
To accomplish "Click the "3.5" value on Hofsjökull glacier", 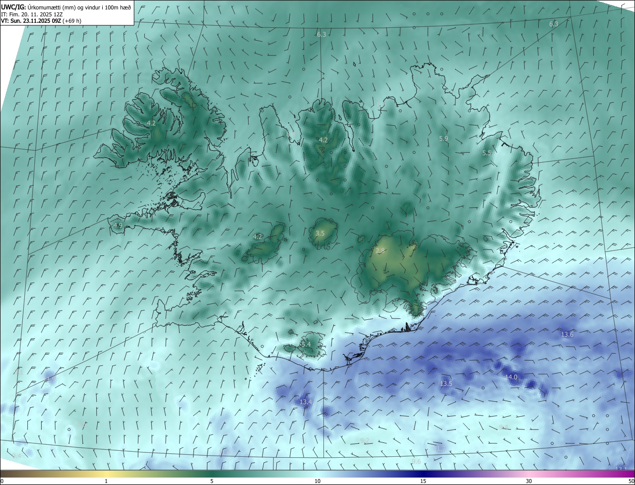I will [320, 233].
